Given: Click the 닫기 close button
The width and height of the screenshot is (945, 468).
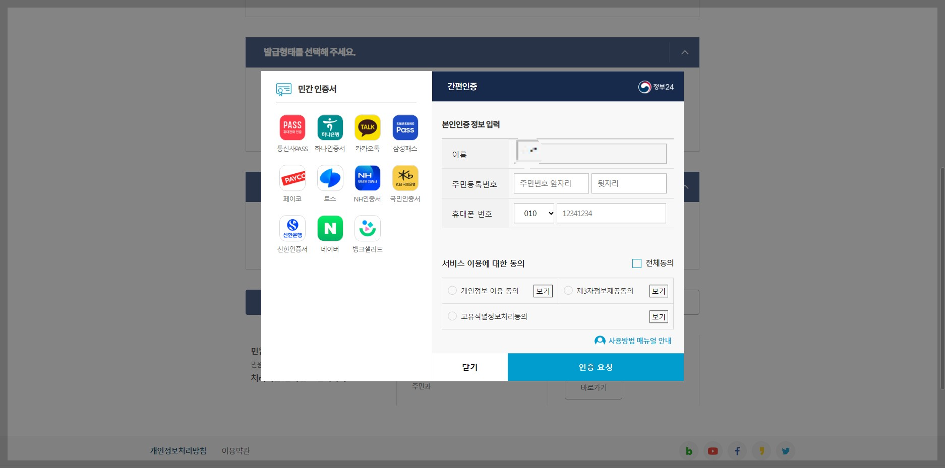Looking at the screenshot, I should pos(470,367).
